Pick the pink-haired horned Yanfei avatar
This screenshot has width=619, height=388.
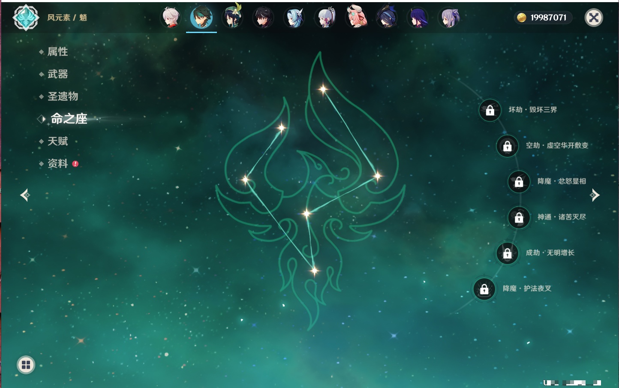pos(356,18)
